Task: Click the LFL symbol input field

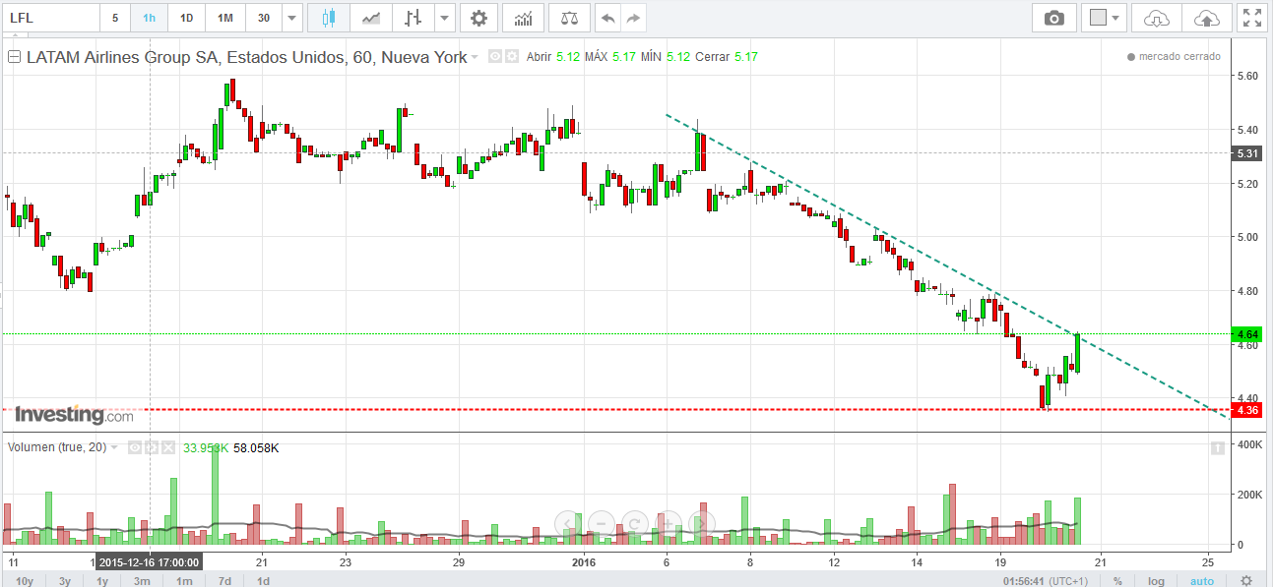Action: [49, 18]
